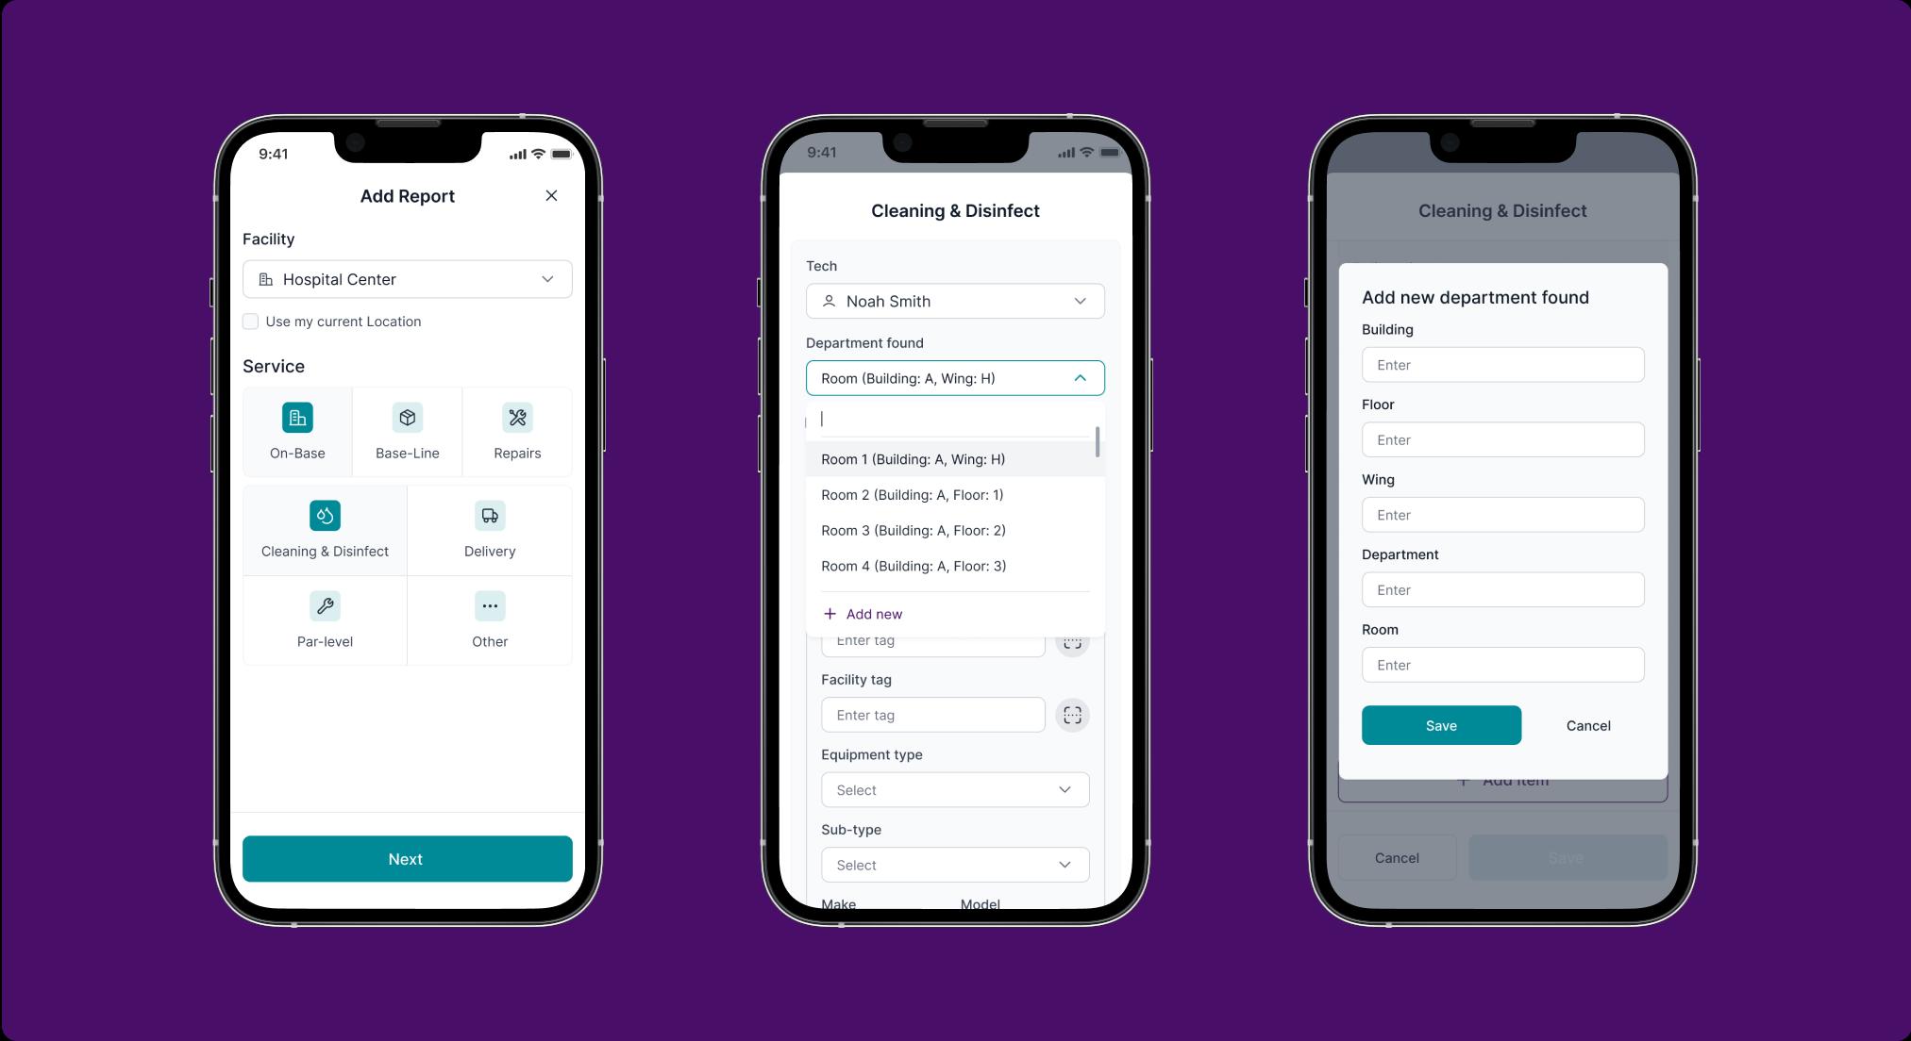Click the Save button in dialog
1911x1041 pixels.
point(1440,724)
